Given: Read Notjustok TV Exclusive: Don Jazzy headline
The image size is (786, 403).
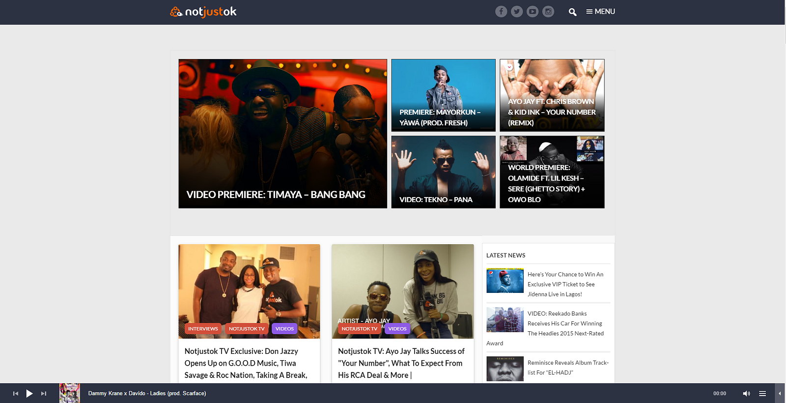Looking at the screenshot, I should click(246, 363).
